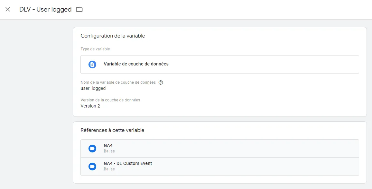Click the 'Configuration de la variable' heading
Viewport: 372px width, 189px height.
click(113, 36)
